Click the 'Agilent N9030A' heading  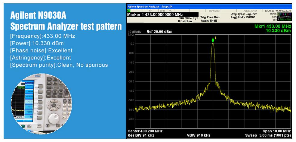pyautogui.click(x=38, y=16)
